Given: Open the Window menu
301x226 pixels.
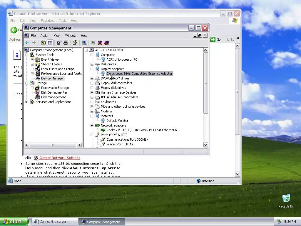Looking at the screenshot, I should coord(71,36).
